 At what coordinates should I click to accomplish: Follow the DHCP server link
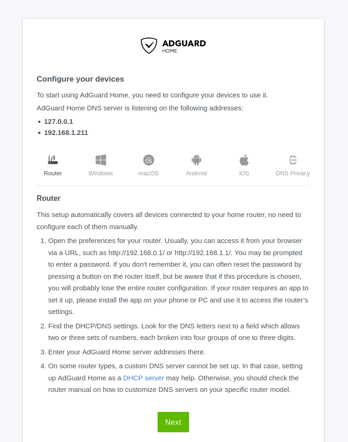pyautogui.click(x=144, y=378)
